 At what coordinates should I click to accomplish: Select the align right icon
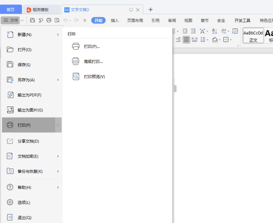pos(178,40)
